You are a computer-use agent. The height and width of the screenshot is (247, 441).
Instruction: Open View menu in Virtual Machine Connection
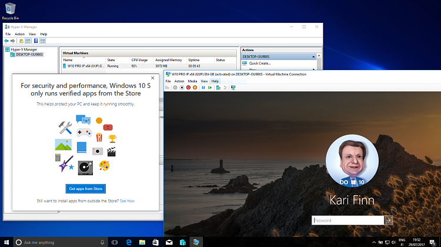[x=204, y=81]
